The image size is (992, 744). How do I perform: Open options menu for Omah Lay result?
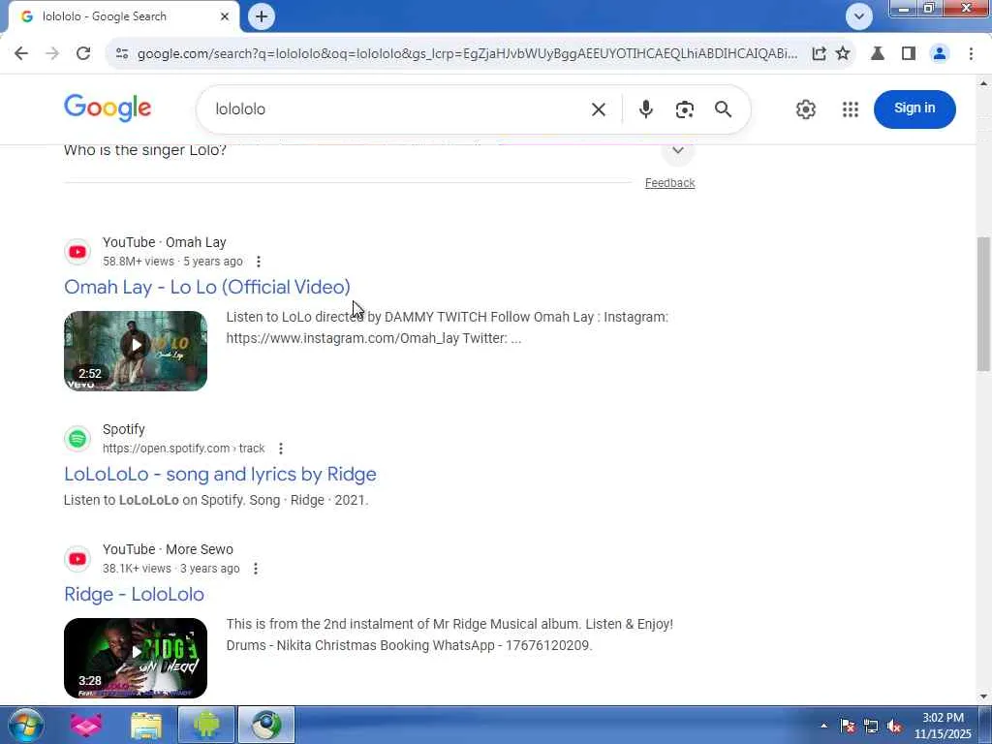(258, 262)
